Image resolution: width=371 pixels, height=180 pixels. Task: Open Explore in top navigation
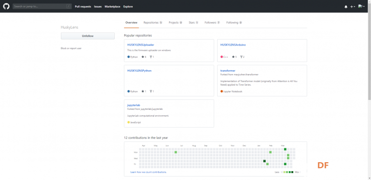128,6
